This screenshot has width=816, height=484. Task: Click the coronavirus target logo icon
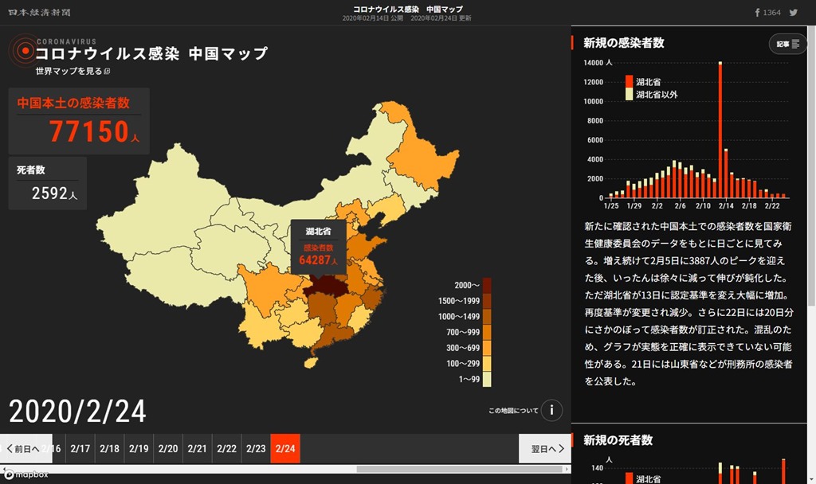(x=24, y=51)
